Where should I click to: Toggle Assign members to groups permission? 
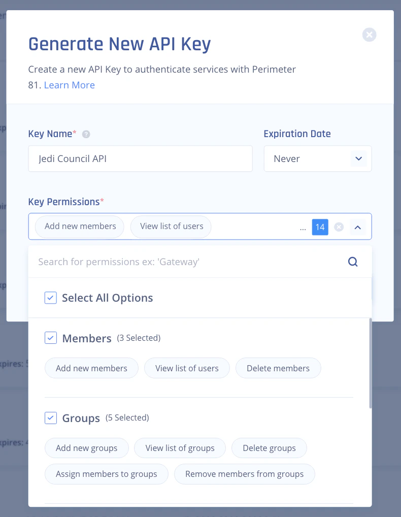pos(107,474)
